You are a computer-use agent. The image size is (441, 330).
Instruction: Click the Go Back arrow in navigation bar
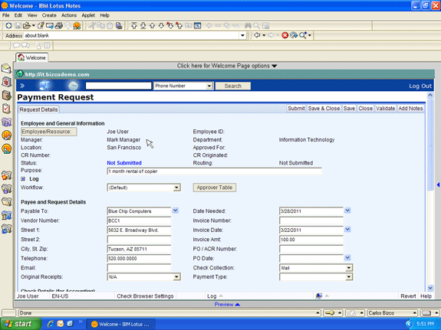(x=257, y=35)
